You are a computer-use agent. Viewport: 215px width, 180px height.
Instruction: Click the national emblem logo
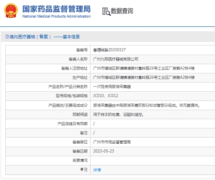pos(11,11)
